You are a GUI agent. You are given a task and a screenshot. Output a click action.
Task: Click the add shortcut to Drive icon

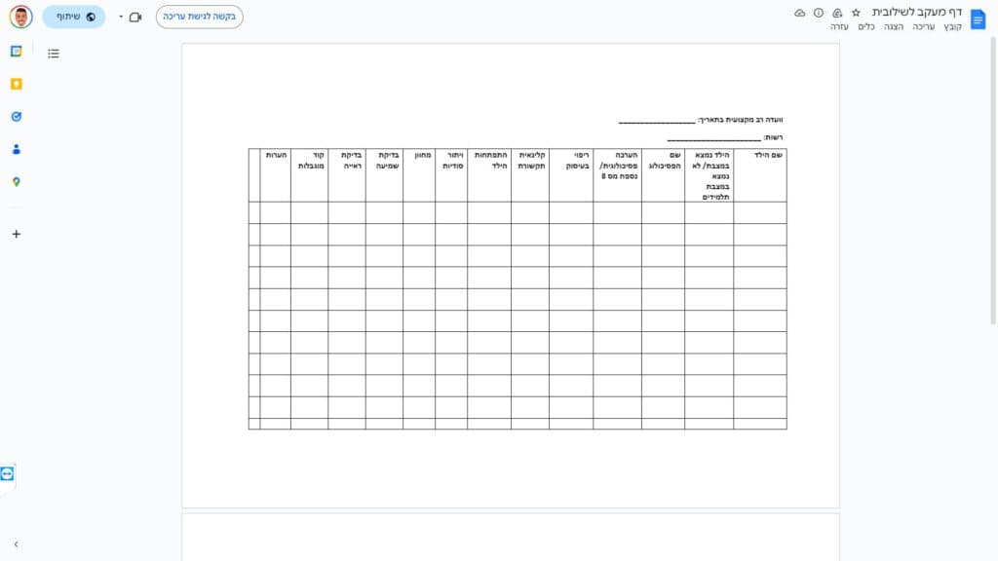[x=836, y=13]
